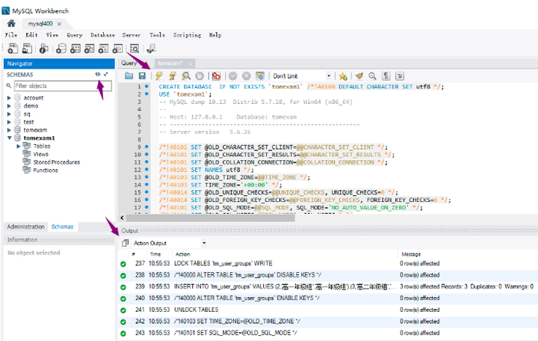Click the Filter objects search field
538x341 pixels.
coord(63,86)
